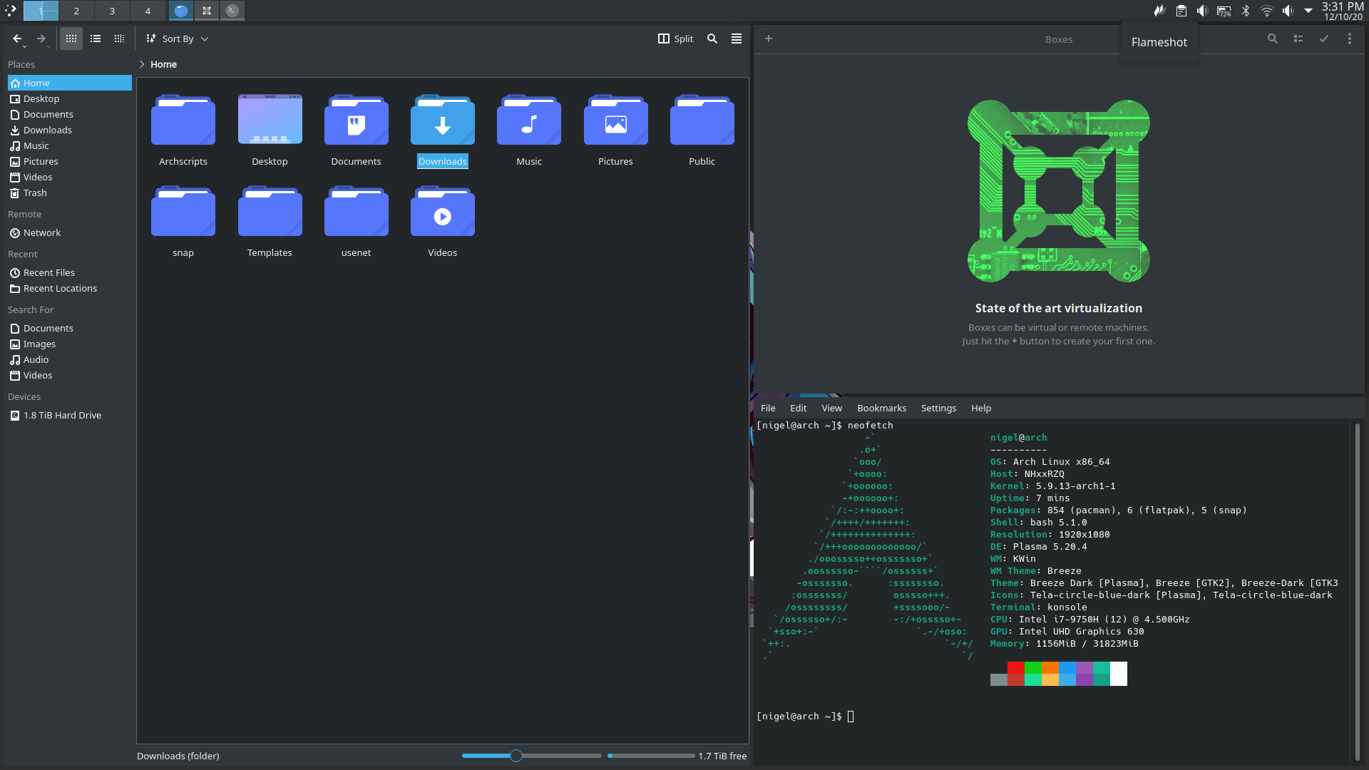Viewport: 1369px width, 770px height.
Task: Open Downloads in Places sidebar
Action: click(70, 130)
